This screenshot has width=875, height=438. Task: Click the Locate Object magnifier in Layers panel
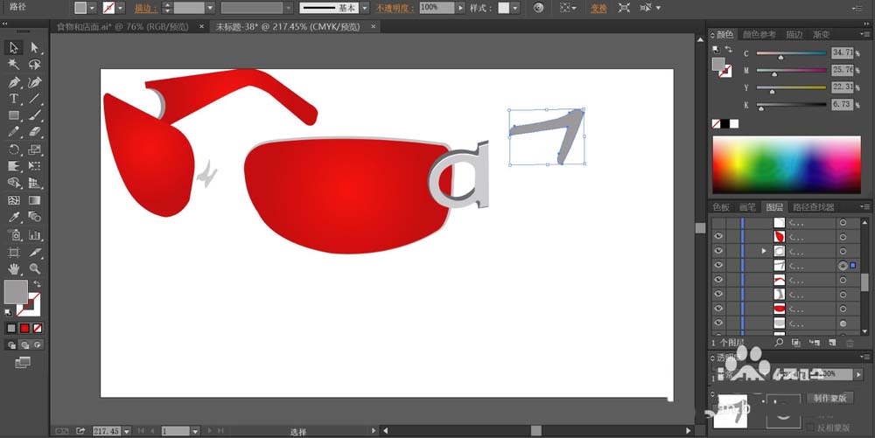coord(779,343)
